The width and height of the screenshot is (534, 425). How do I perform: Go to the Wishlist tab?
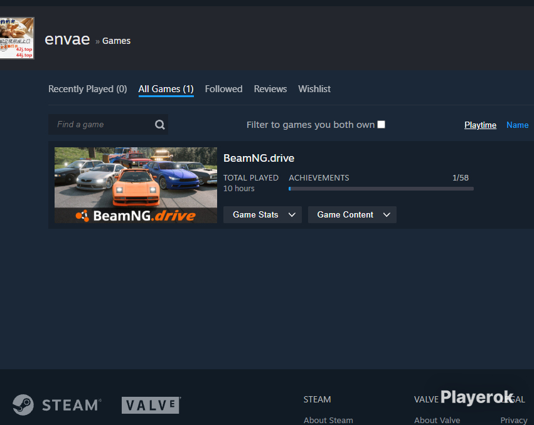(x=314, y=89)
